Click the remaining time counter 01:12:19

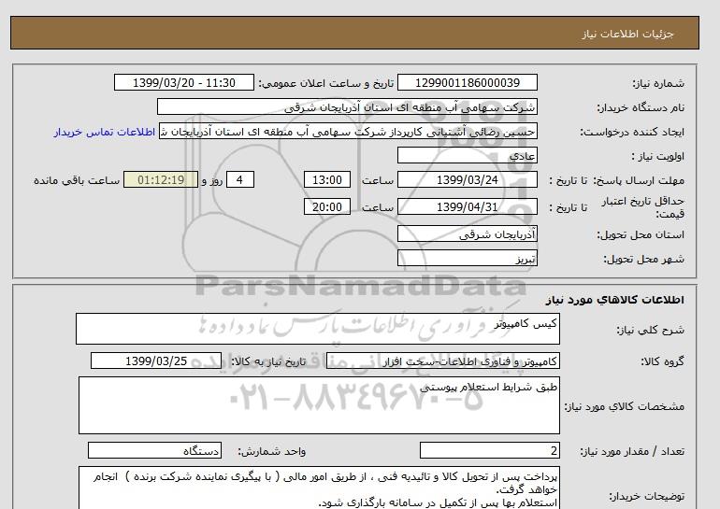161,179
